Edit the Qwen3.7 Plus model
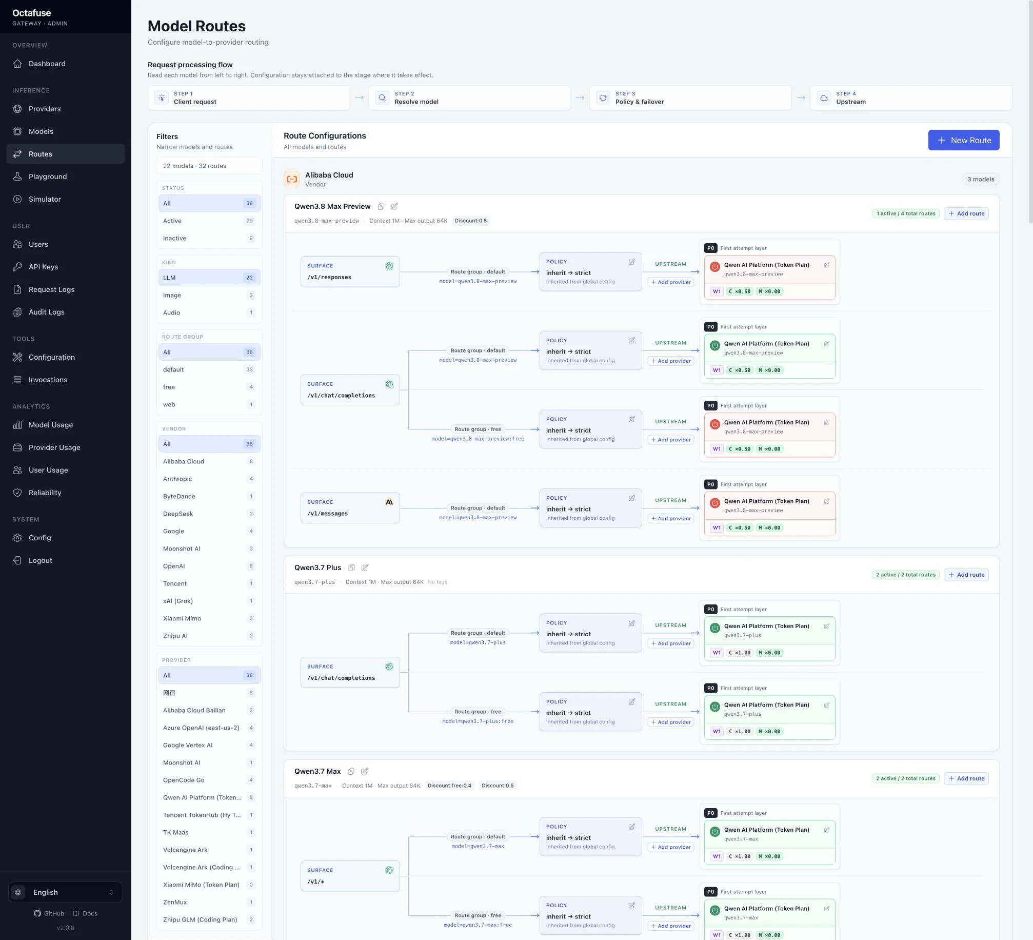1033x940 pixels. point(365,567)
